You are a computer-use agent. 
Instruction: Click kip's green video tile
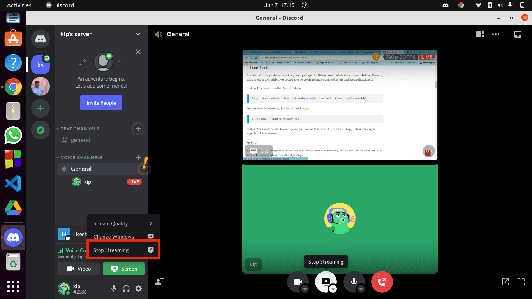[x=340, y=218]
